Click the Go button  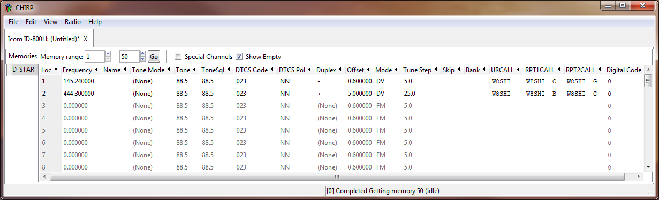click(x=154, y=56)
